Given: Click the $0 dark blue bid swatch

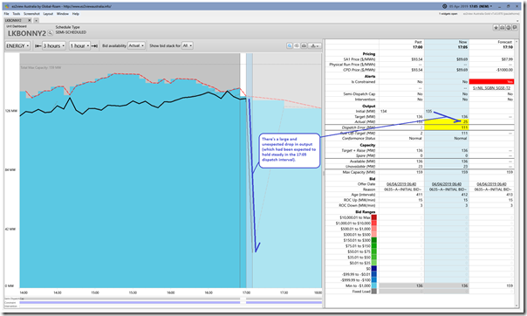Looking at the screenshot, I should [373, 269].
